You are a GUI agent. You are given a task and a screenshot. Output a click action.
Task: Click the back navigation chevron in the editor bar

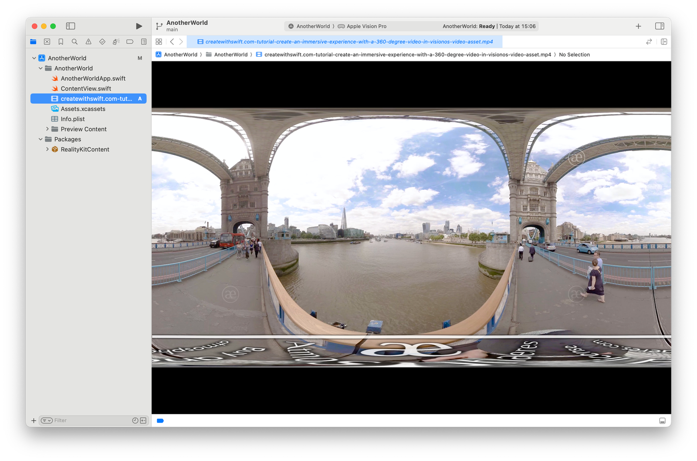click(172, 41)
